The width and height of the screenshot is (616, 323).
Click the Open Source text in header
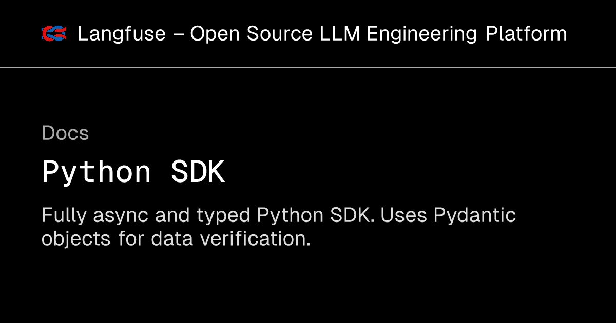pos(251,34)
